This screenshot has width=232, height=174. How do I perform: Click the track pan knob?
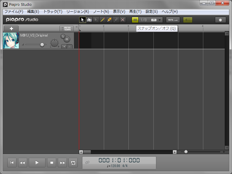coord(55,43)
